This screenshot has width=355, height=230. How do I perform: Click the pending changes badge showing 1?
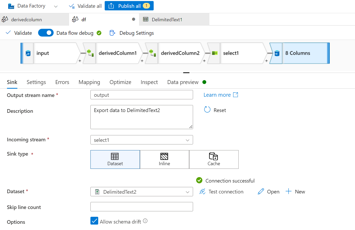146,6
